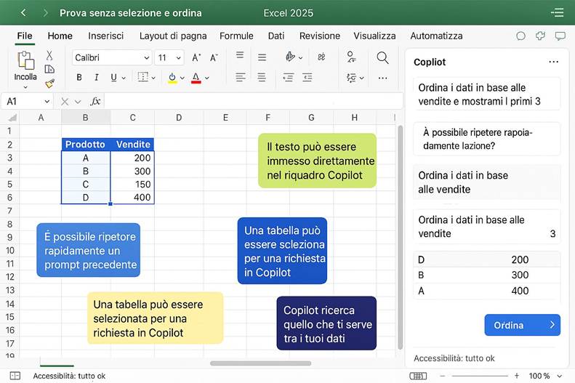This screenshot has height=383, width=575.
Task: Open the Revisione tab
Action: click(x=320, y=36)
